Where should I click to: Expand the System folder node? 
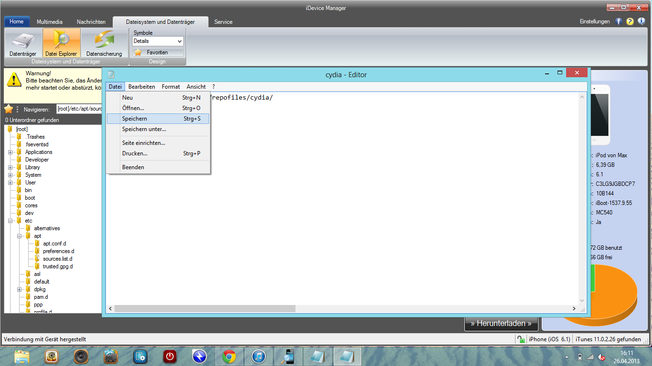point(11,175)
